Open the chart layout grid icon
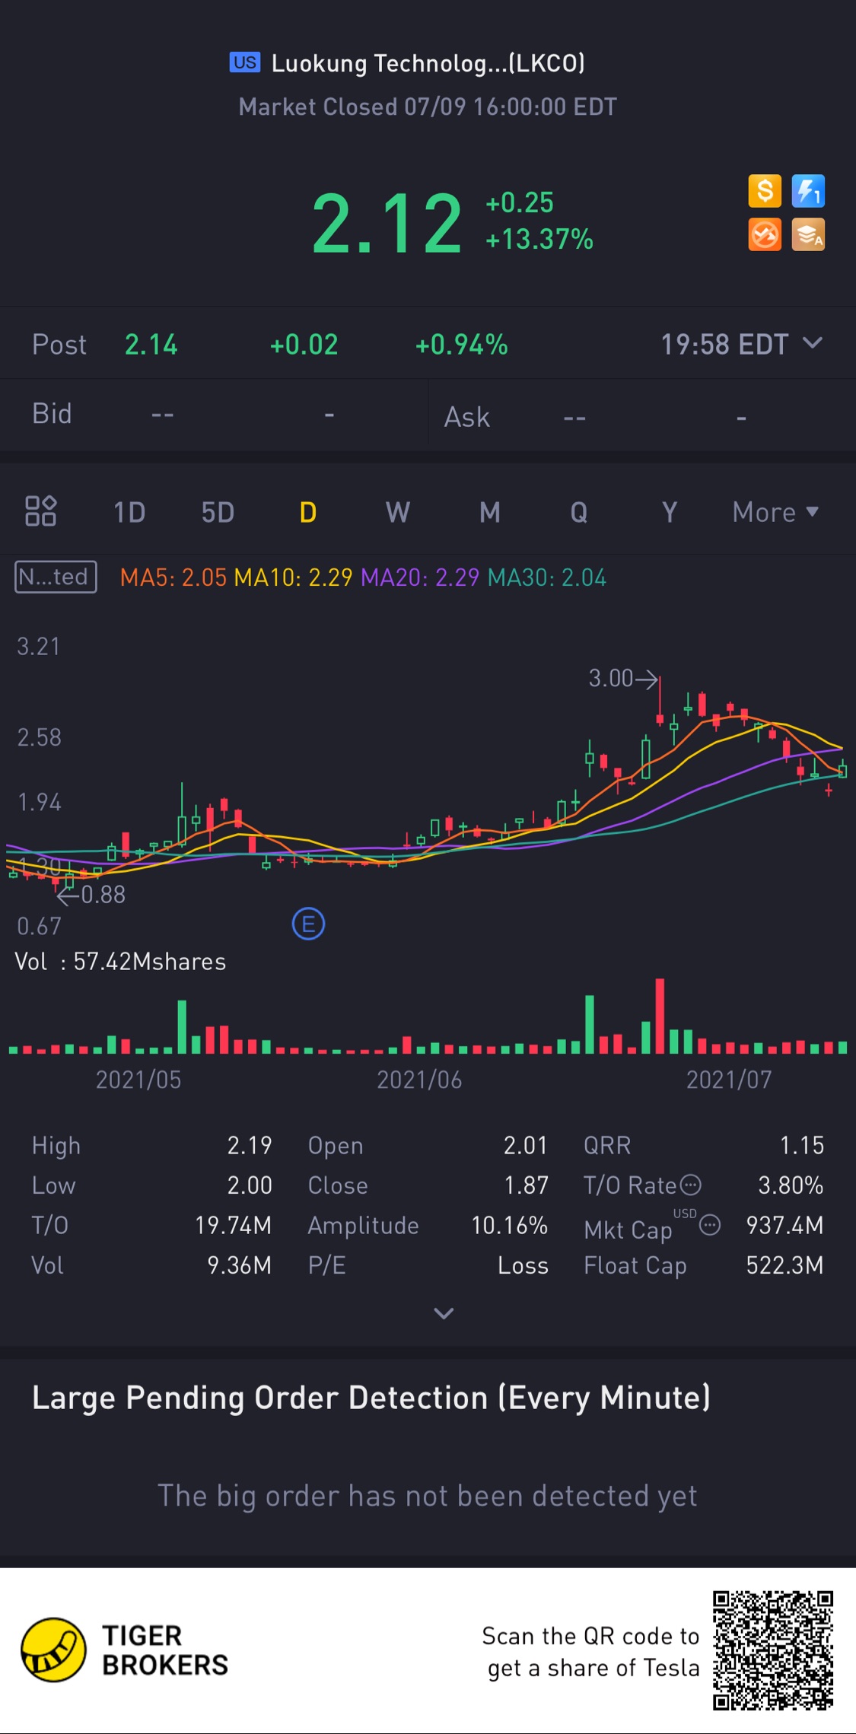The width and height of the screenshot is (856, 1734). (x=41, y=511)
